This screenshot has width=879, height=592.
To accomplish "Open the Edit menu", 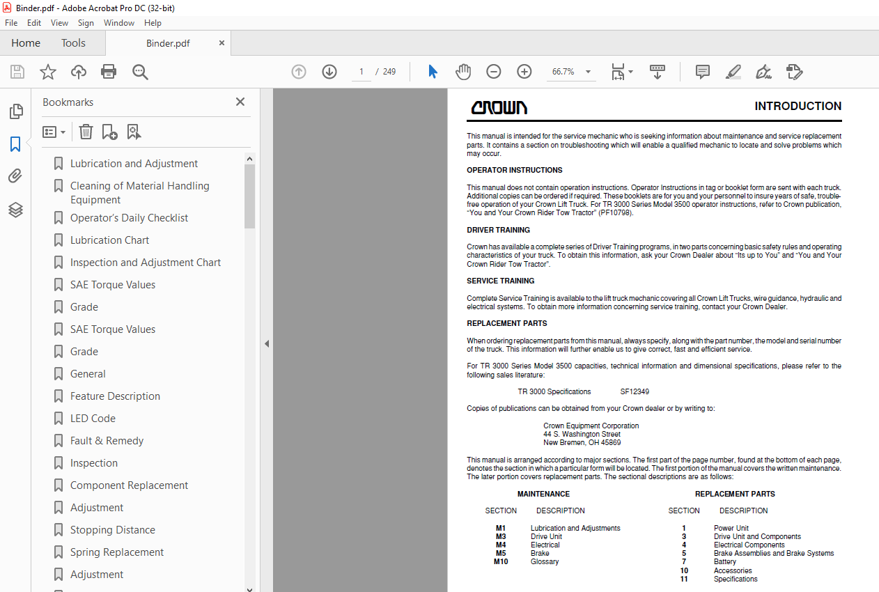I will pos(34,23).
